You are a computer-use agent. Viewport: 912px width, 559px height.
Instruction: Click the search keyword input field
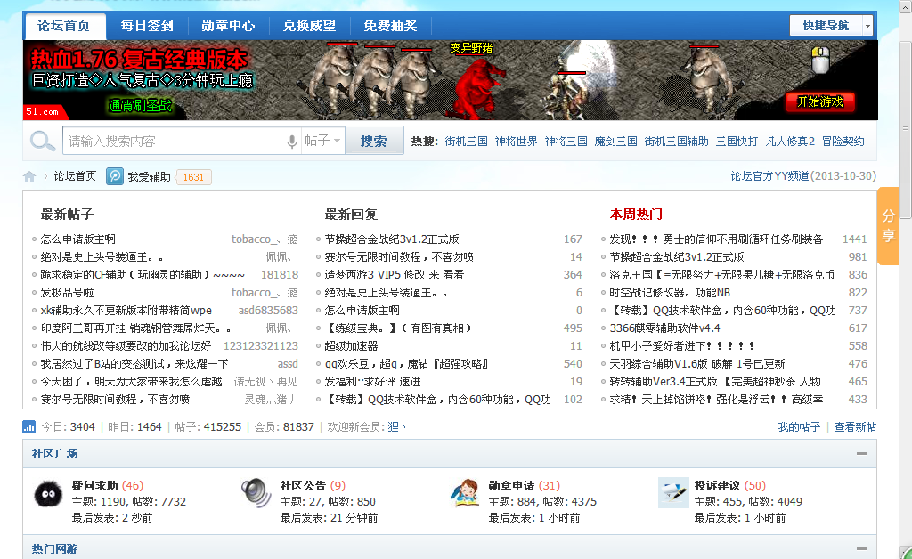174,142
